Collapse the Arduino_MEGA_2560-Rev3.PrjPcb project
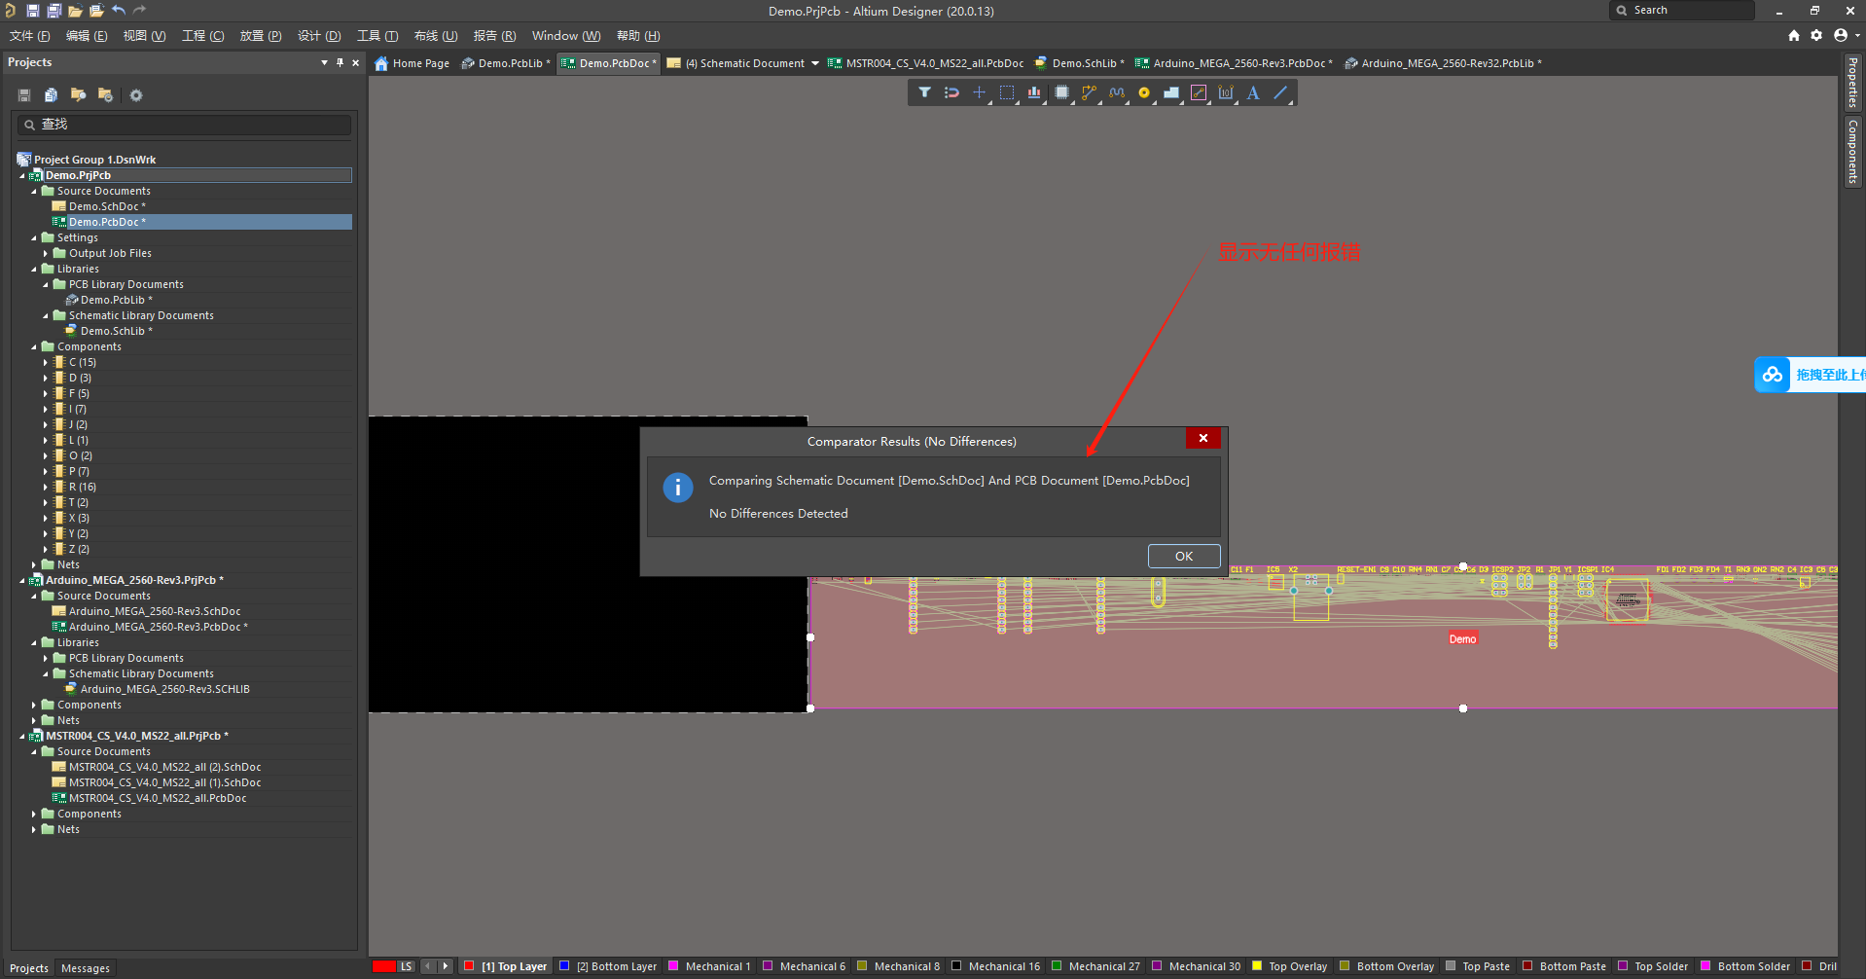This screenshot has height=979, width=1866. coord(22,580)
